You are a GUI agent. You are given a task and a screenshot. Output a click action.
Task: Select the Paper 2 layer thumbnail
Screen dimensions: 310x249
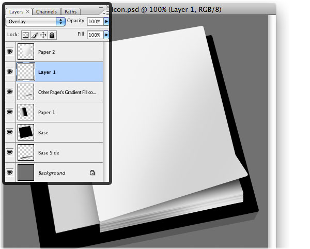pos(26,52)
